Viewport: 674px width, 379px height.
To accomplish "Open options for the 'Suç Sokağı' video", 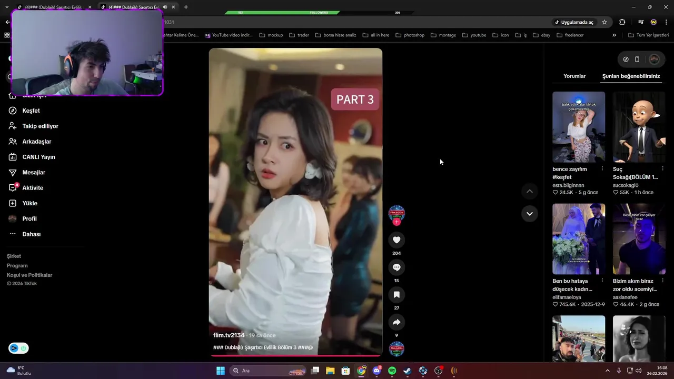I will [x=662, y=169].
